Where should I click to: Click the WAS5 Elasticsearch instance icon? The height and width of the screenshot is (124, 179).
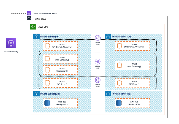pos(47,69)
